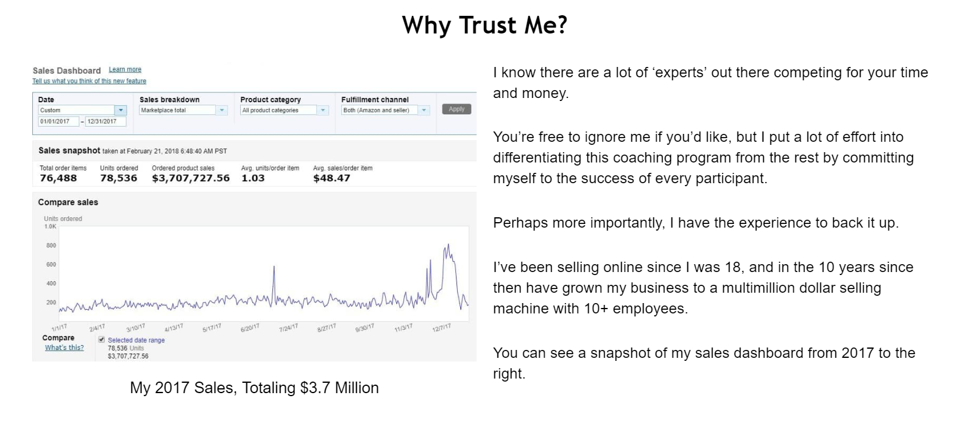Viewport: 977px width, 426px height.
Task: Select the Ordered product sales value
Action: click(x=191, y=178)
